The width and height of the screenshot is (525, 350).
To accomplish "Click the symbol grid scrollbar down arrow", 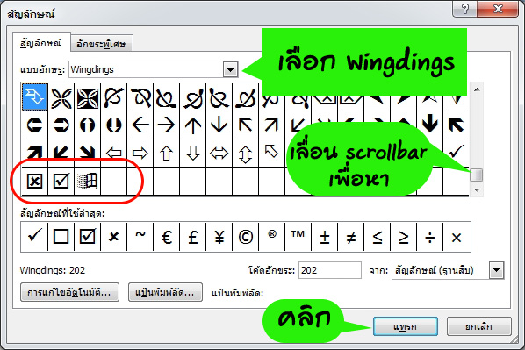I will pyautogui.click(x=477, y=189).
